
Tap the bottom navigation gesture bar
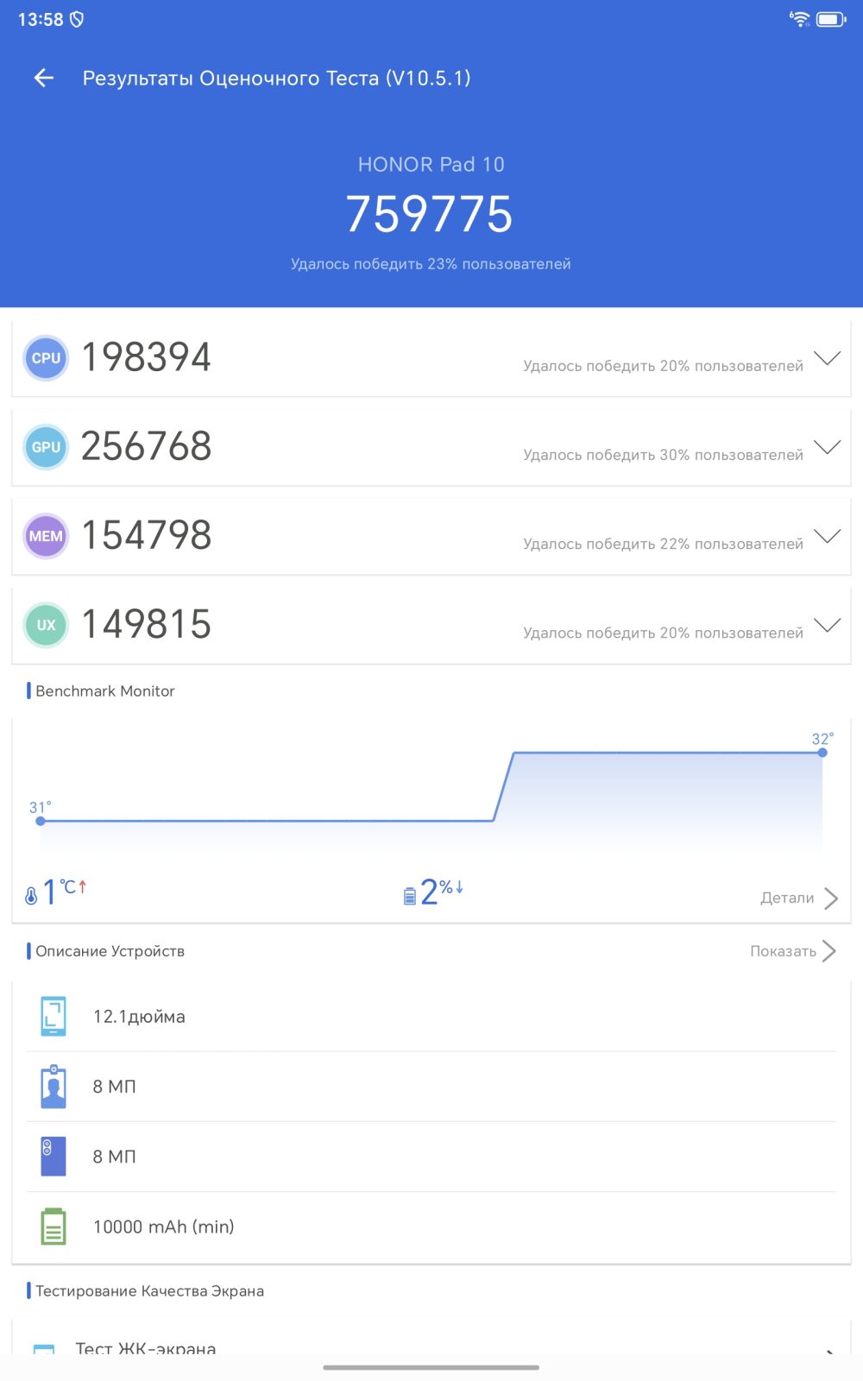pyautogui.click(x=431, y=1367)
